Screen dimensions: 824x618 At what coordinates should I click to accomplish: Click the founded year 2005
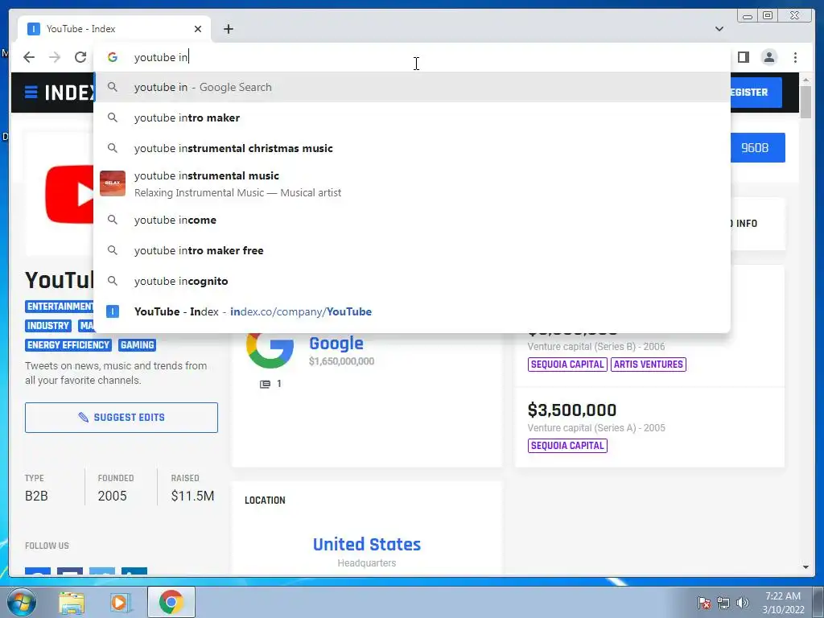pyautogui.click(x=112, y=496)
